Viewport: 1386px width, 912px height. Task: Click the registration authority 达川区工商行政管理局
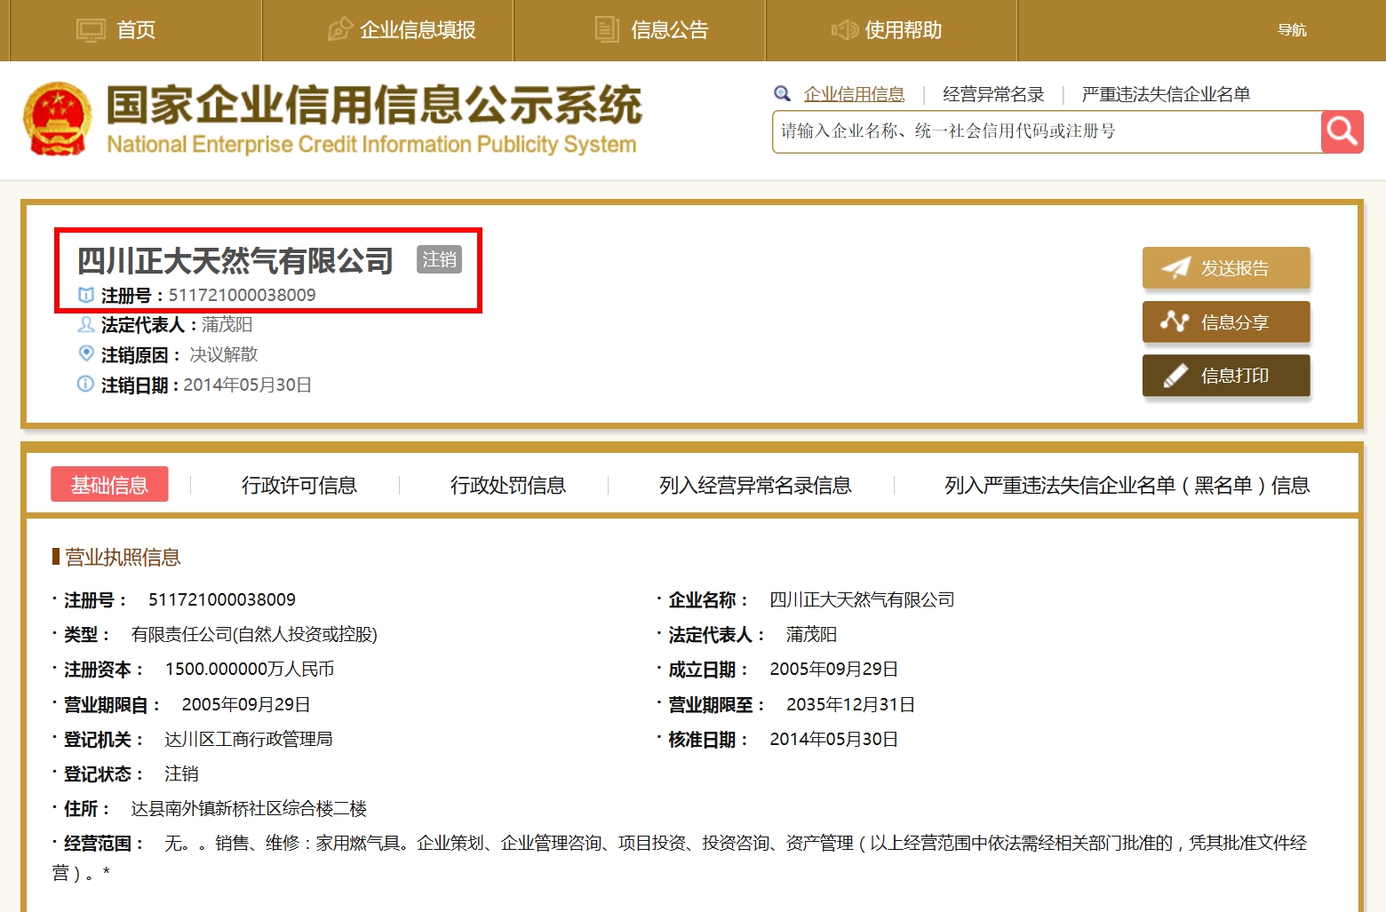tap(249, 739)
